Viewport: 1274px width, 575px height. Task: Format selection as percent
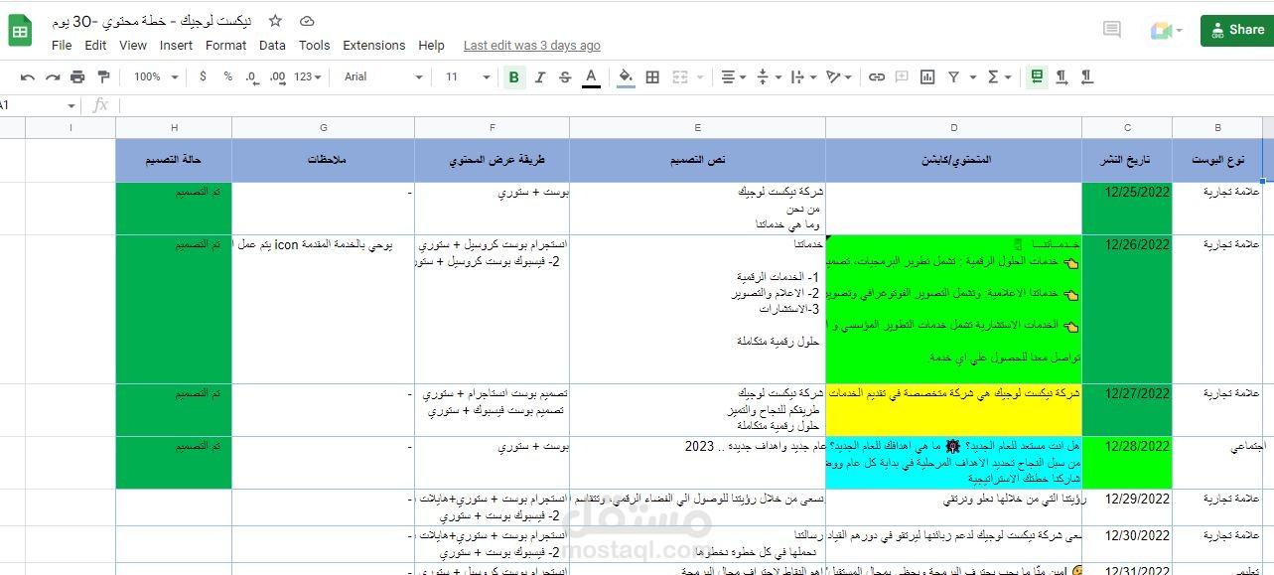coord(228,76)
